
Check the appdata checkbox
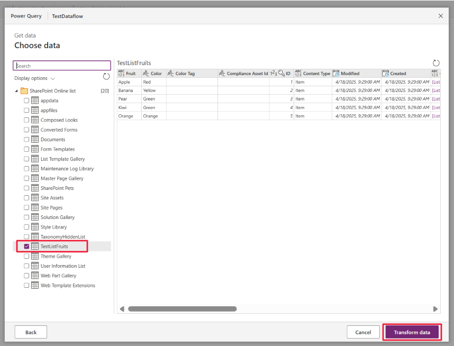[x=26, y=100]
